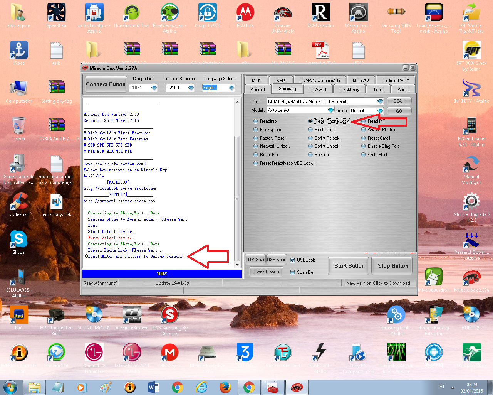Click the SCAN button

[x=399, y=101]
